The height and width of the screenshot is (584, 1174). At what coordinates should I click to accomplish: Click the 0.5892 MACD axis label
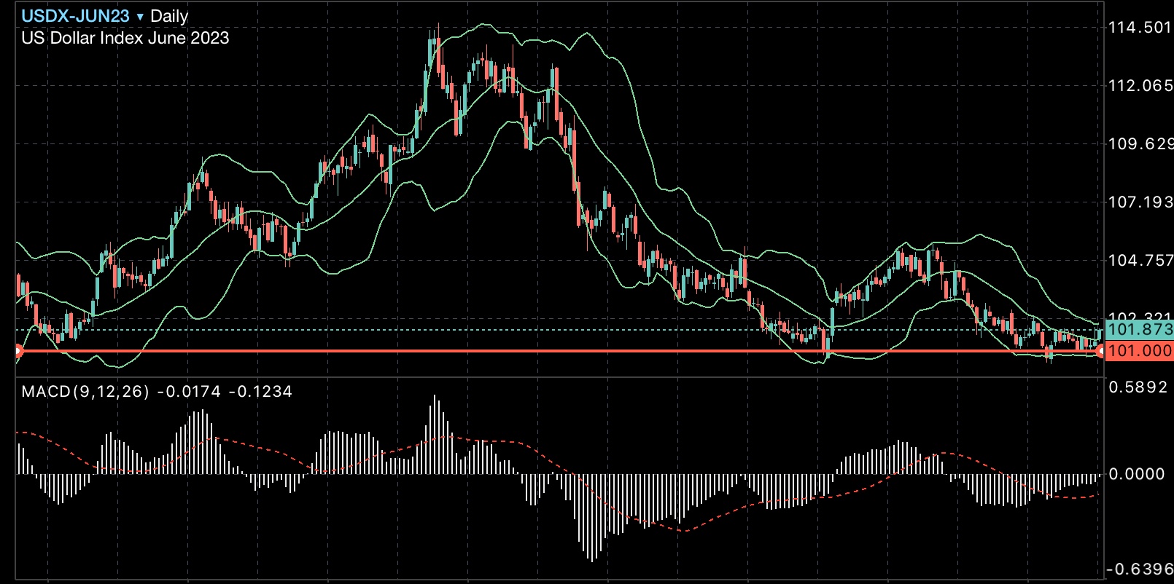point(1138,387)
